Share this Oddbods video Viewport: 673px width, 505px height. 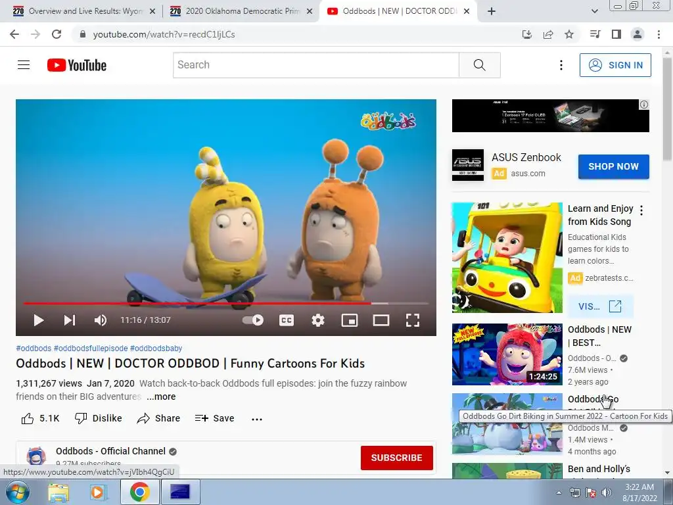158,418
